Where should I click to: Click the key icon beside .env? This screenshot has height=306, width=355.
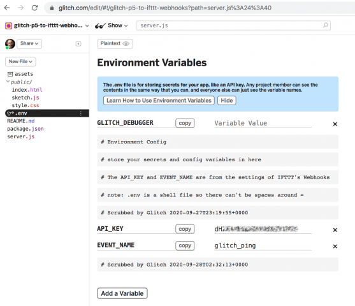pos(10,113)
